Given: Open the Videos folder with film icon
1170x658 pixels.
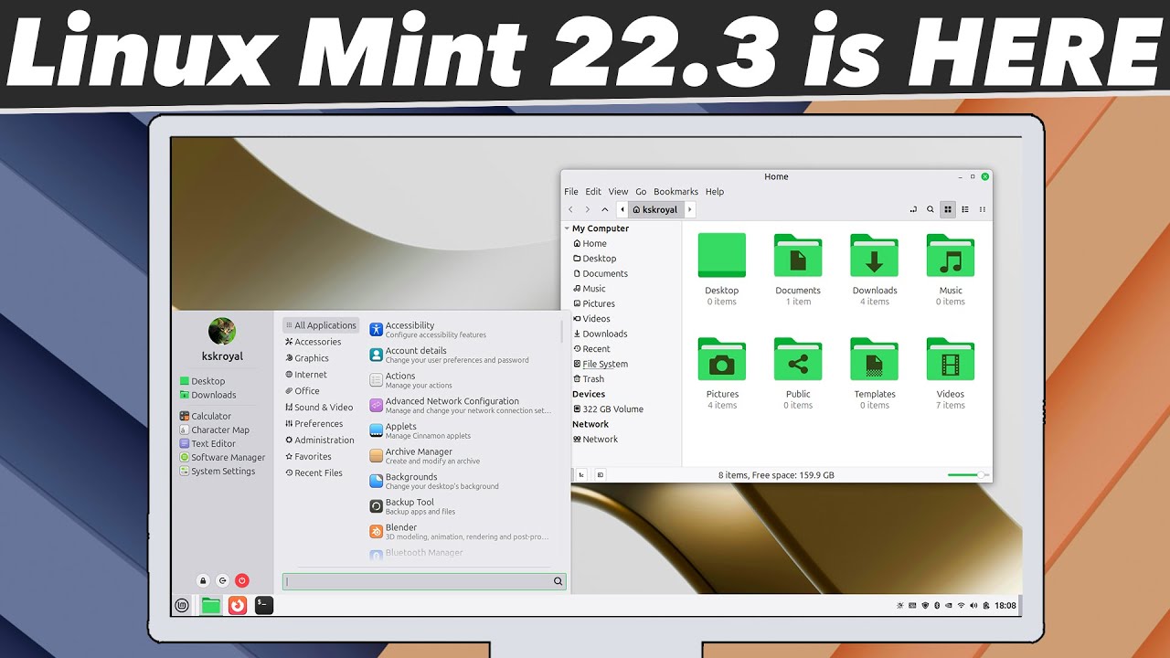Looking at the screenshot, I should (x=951, y=359).
